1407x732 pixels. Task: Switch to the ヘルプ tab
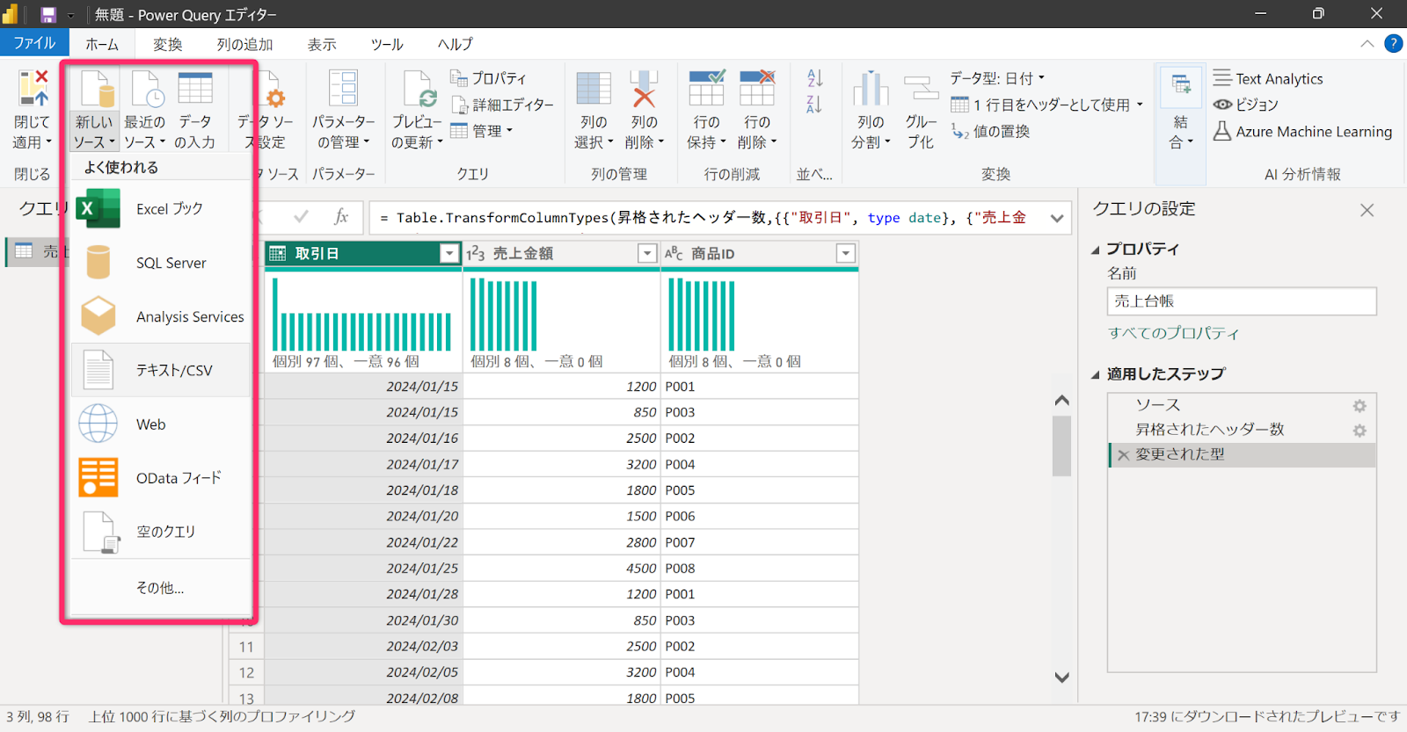[x=456, y=44]
